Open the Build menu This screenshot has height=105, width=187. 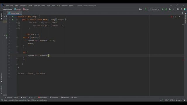43,6
